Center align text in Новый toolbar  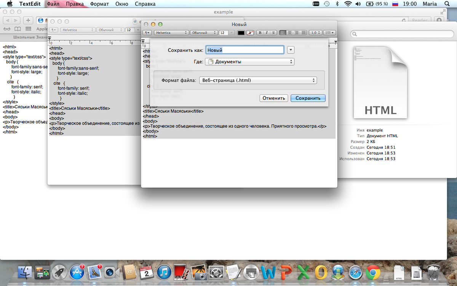click(289, 33)
